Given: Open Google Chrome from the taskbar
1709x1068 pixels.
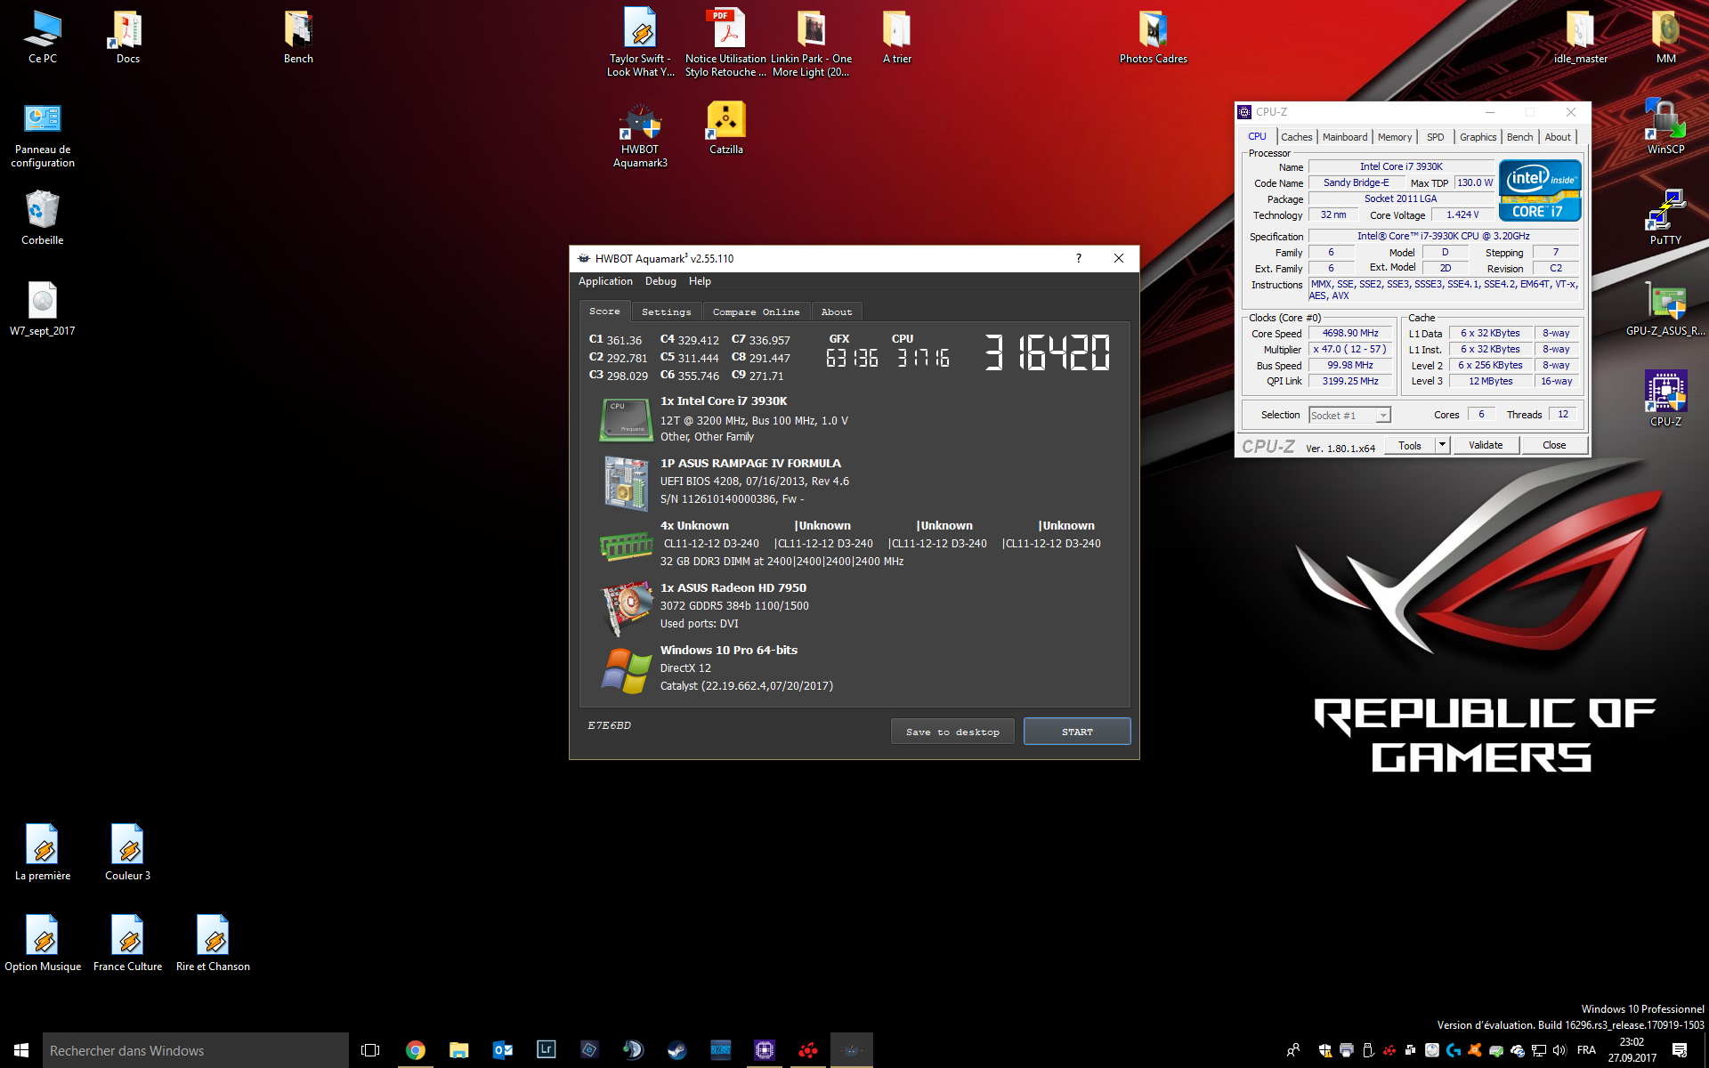Looking at the screenshot, I should point(415,1050).
